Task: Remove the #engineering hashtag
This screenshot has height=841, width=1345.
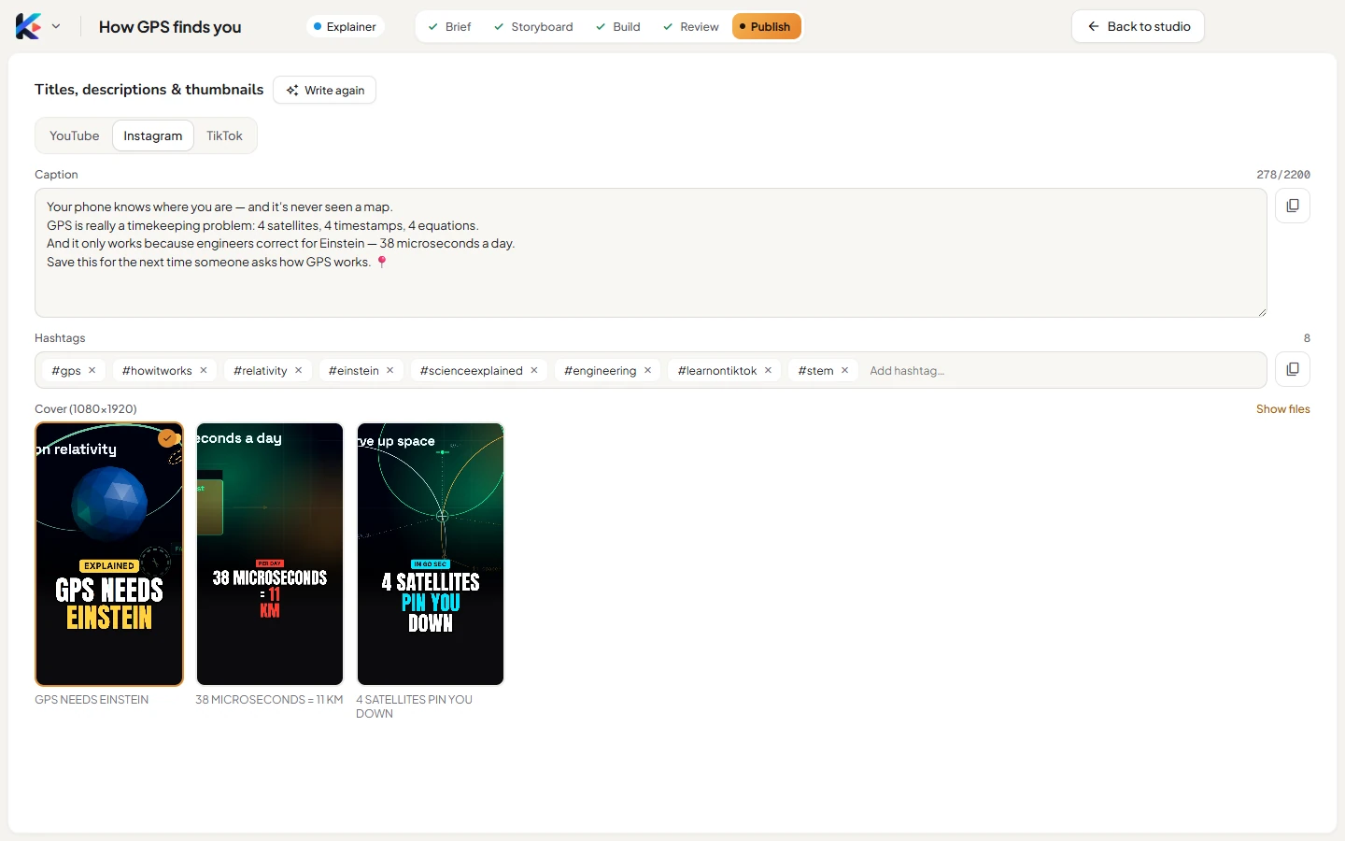Action: (x=648, y=370)
